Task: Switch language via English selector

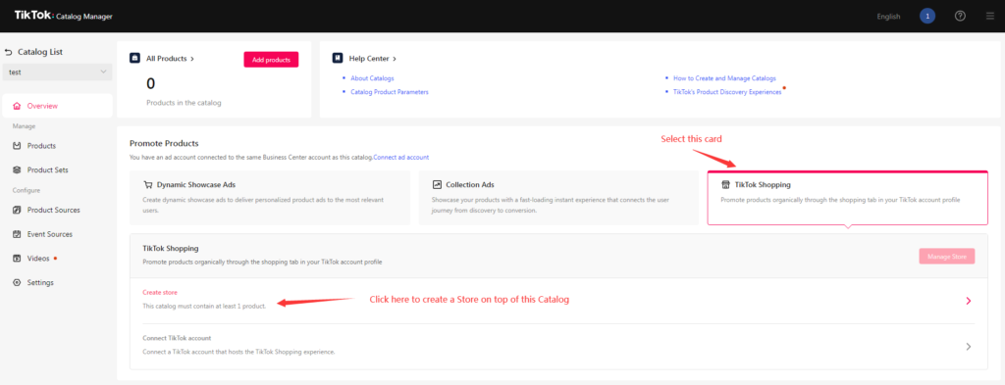Action: 888,17
